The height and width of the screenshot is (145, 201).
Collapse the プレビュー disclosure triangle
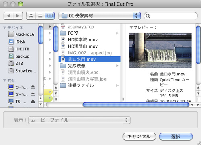coord(131,27)
